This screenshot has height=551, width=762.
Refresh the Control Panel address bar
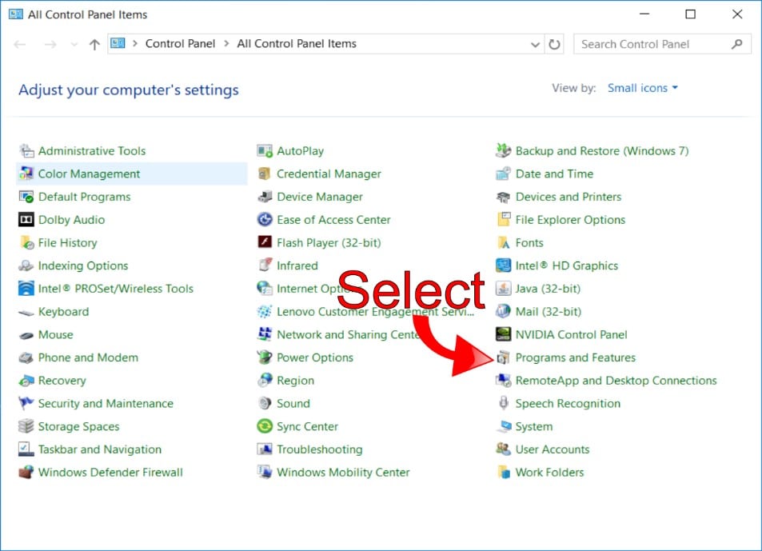[555, 45]
